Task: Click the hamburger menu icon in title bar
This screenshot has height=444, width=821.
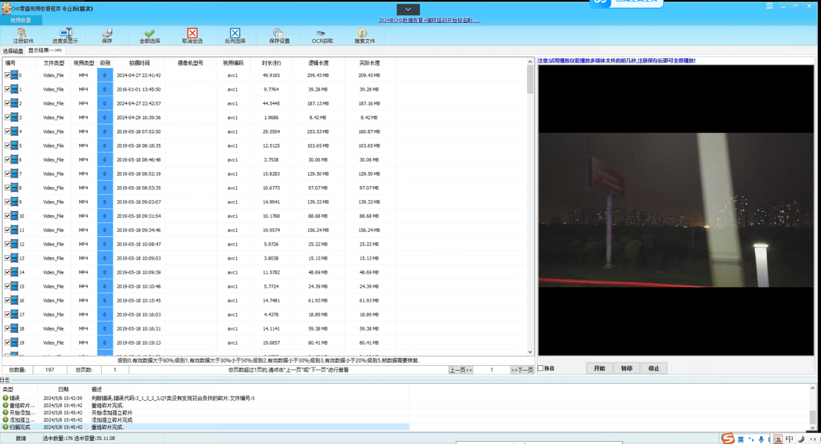Action: coord(769,6)
